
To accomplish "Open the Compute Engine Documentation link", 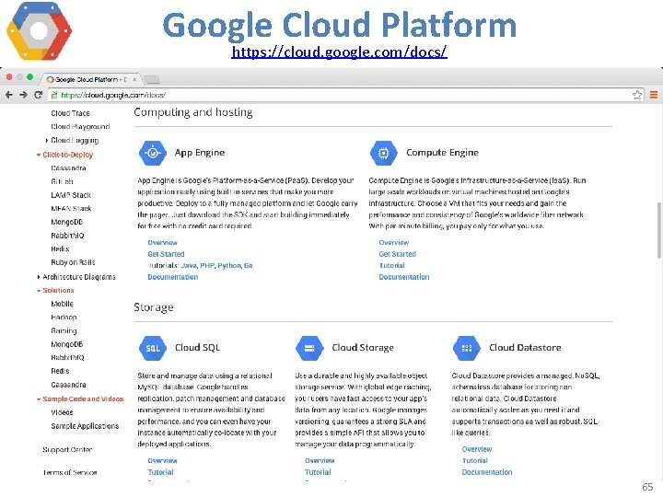I will [x=404, y=277].
